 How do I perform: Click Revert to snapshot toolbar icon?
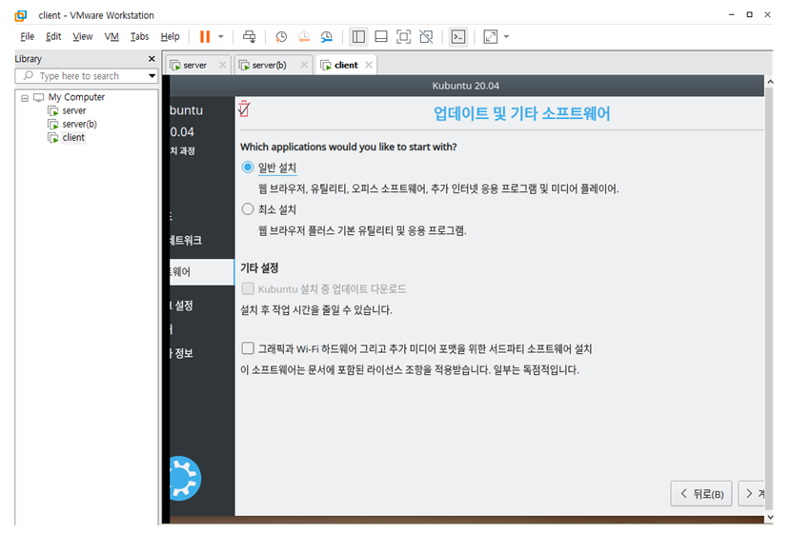point(304,37)
